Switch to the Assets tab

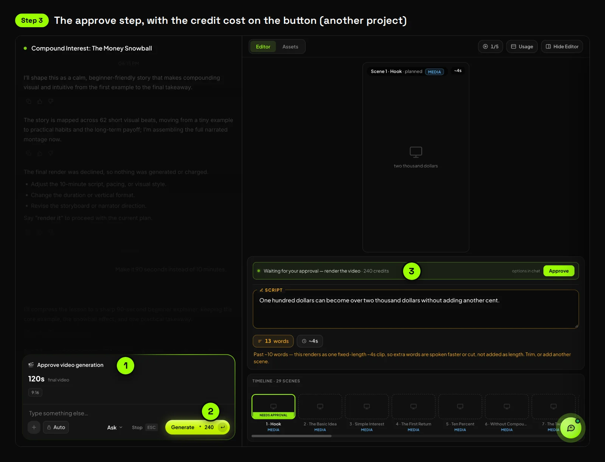coord(290,47)
